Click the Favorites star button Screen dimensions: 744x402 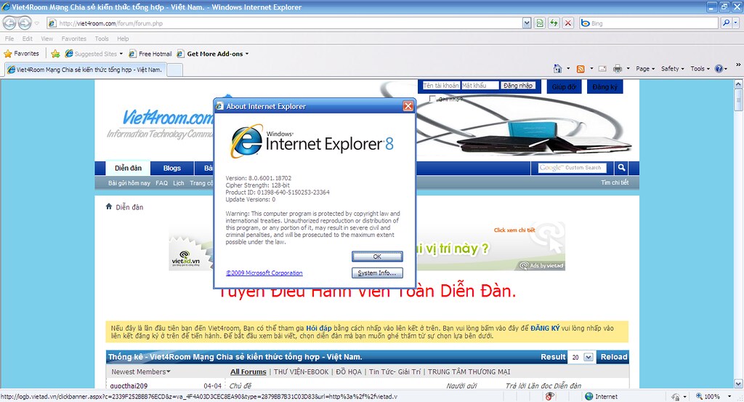pyautogui.click(x=21, y=54)
